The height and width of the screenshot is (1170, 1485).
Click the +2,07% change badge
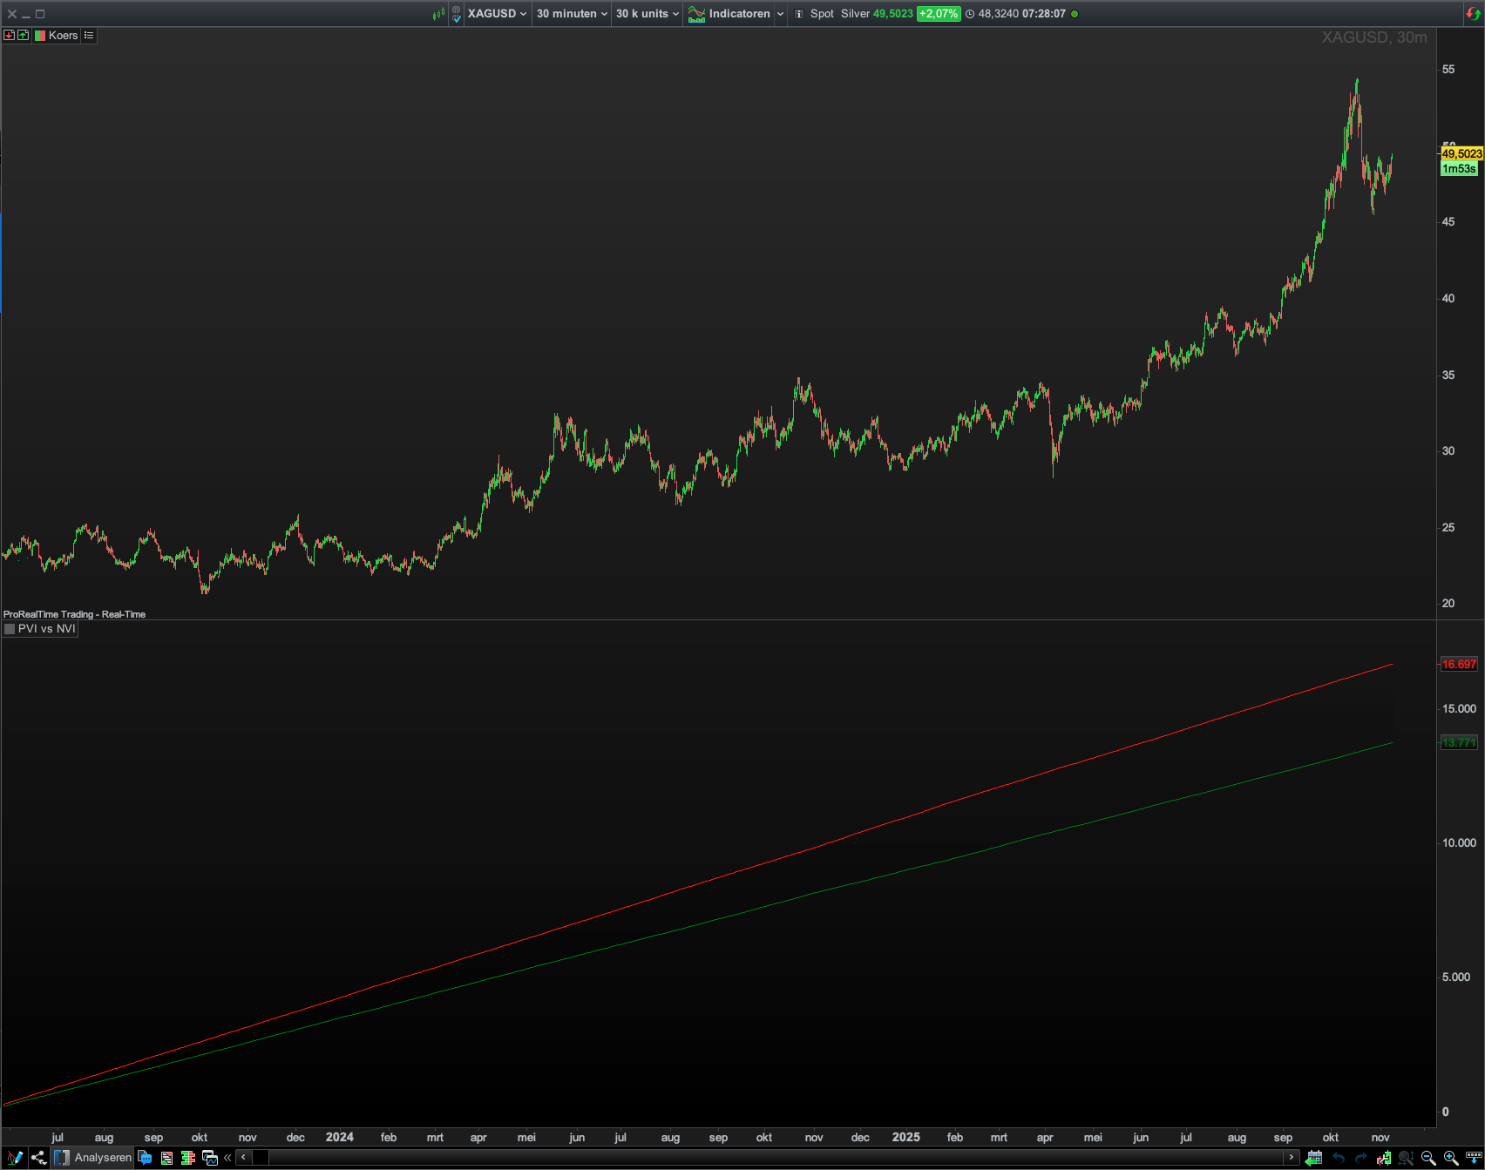[939, 14]
